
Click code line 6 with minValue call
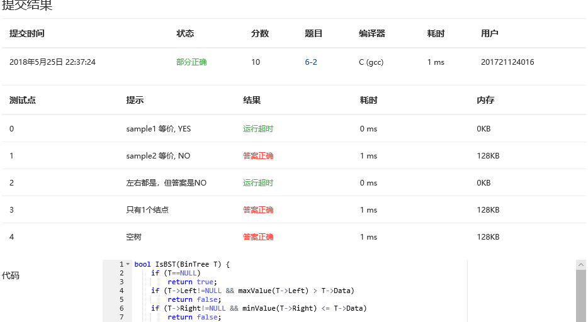[259, 308]
